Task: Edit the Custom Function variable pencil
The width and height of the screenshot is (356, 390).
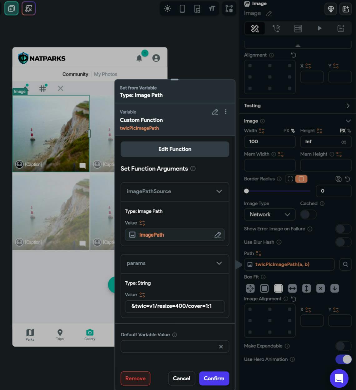Action: coord(215,112)
